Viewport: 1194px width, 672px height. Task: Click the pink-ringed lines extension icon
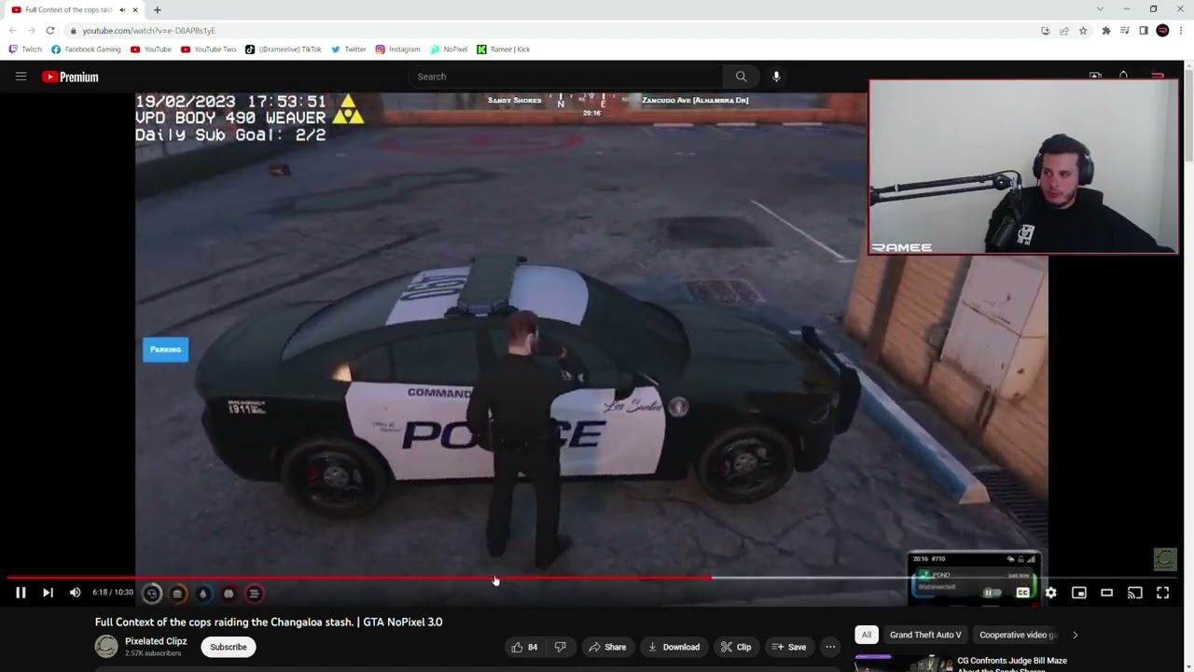tap(254, 594)
